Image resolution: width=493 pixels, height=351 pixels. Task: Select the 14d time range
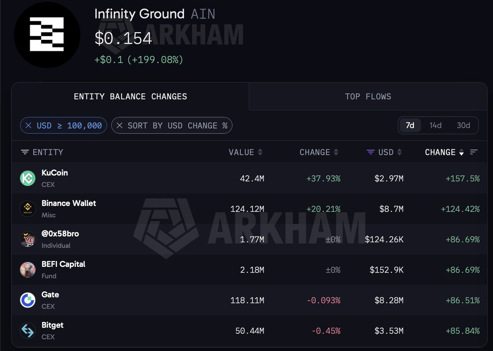tap(435, 126)
